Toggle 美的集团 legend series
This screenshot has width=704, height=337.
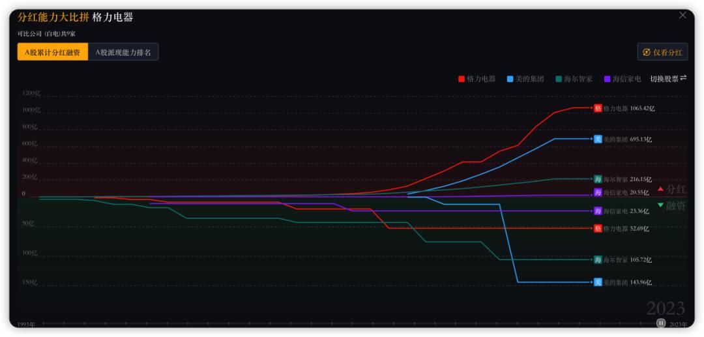tap(525, 79)
